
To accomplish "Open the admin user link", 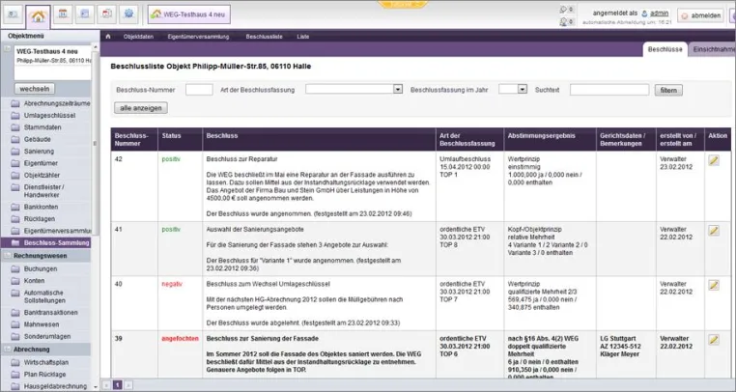I will pos(659,14).
